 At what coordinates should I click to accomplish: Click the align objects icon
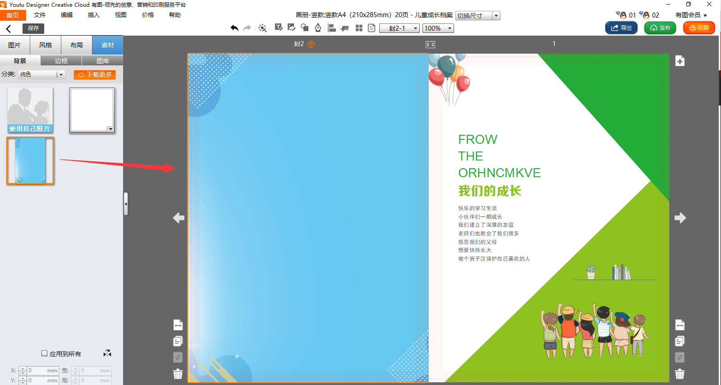(332, 28)
